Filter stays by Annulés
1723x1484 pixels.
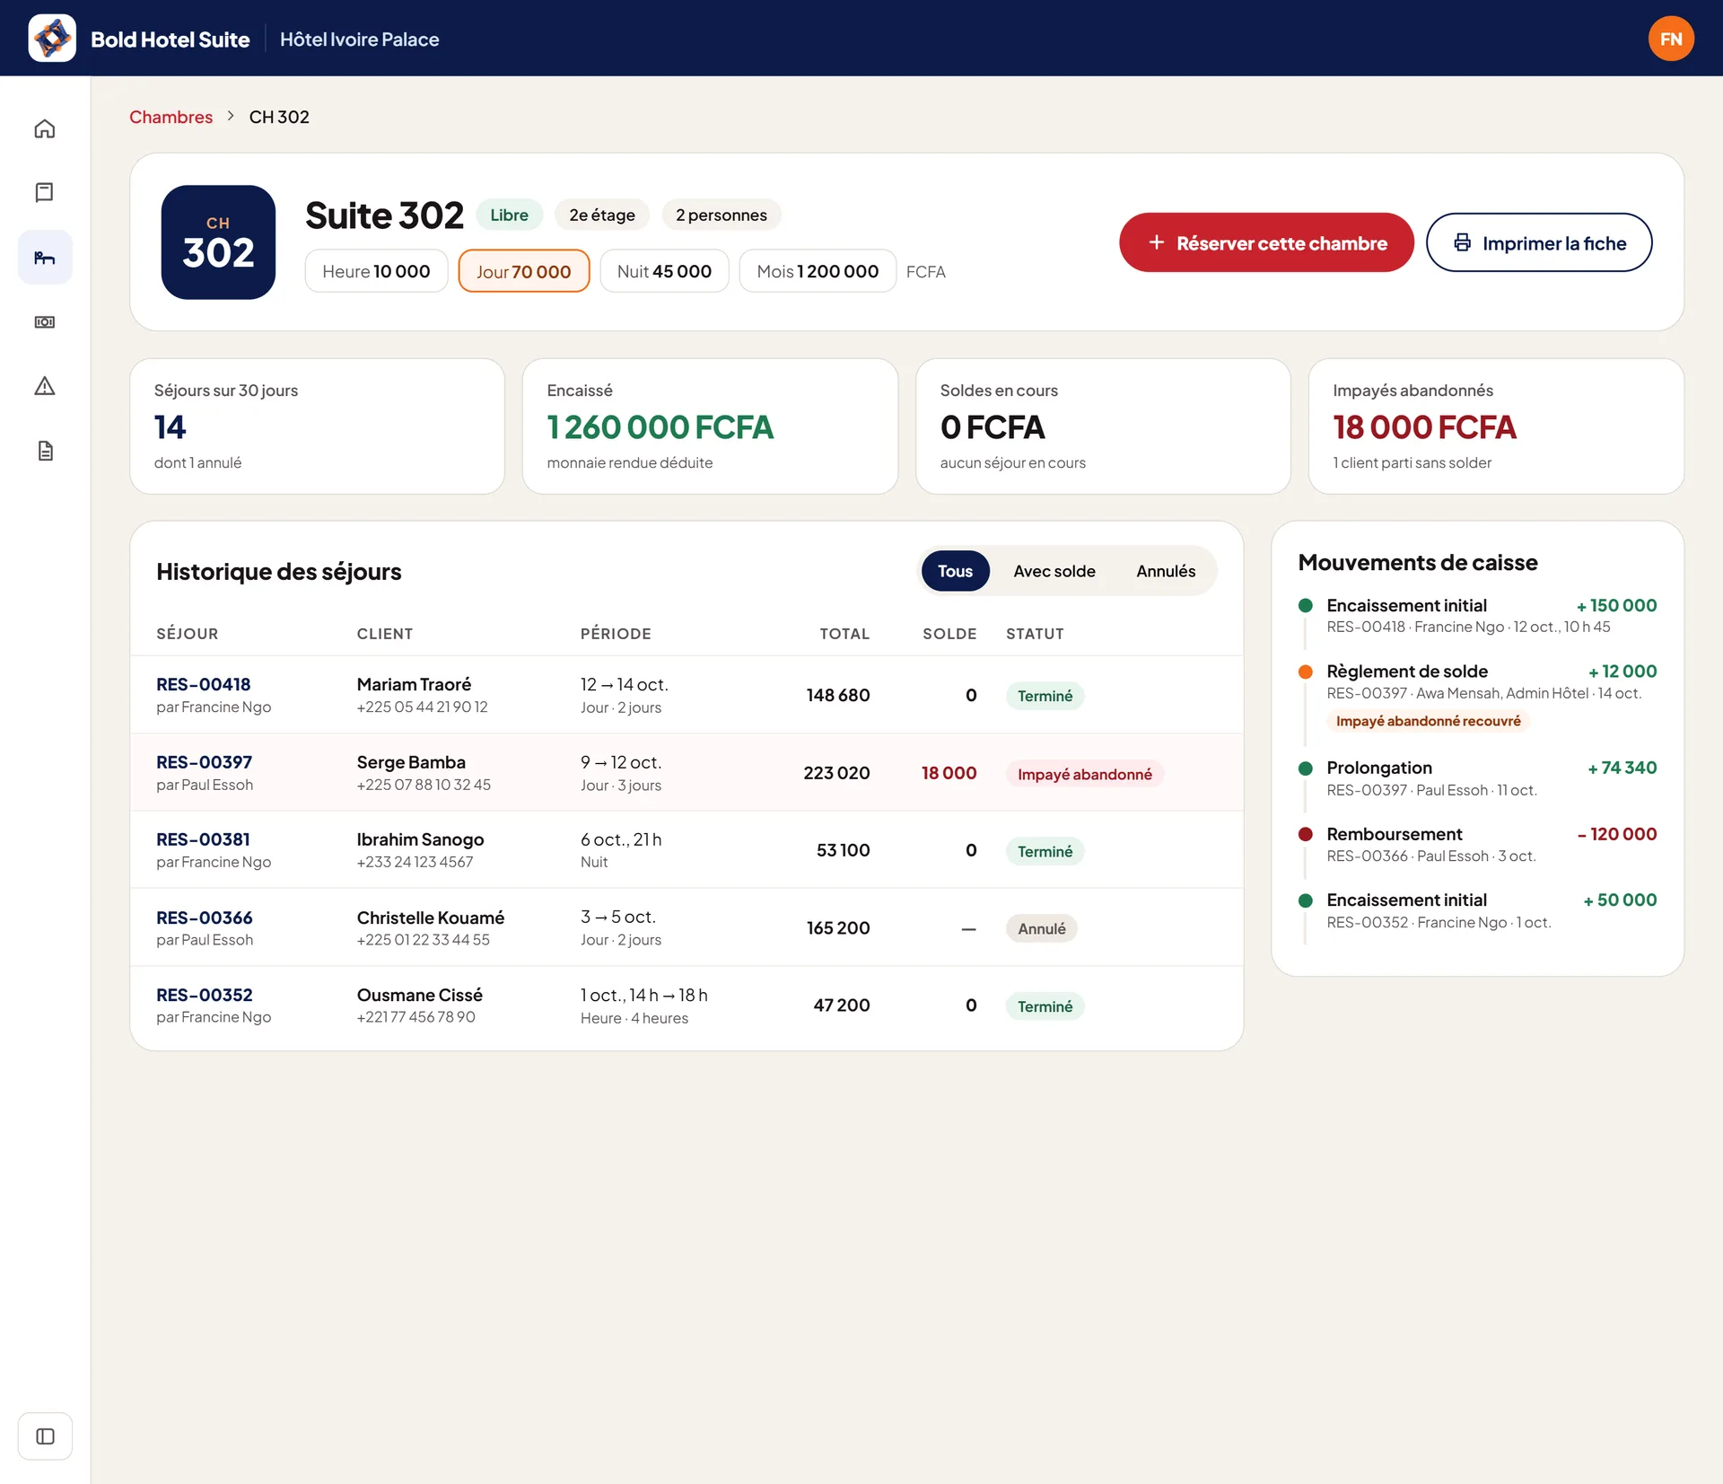[x=1166, y=571]
